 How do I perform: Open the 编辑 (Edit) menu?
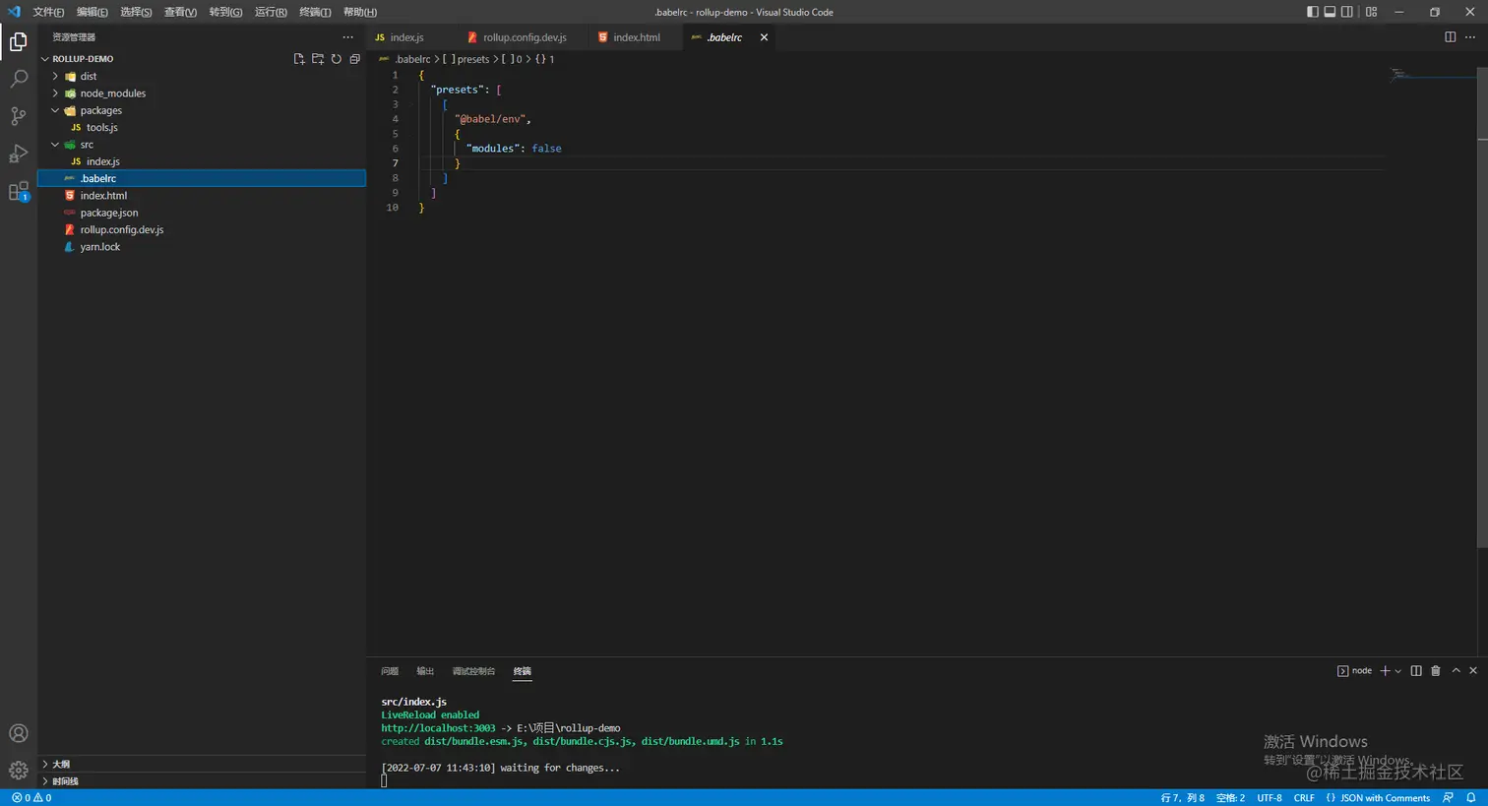(93, 12)
